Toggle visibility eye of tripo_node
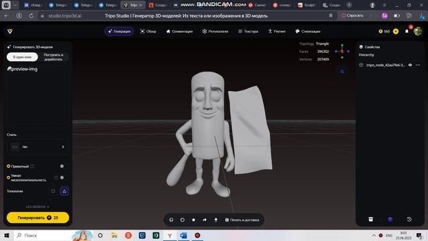The width and height of the screenshot is (428, 241). coord(410,65)
